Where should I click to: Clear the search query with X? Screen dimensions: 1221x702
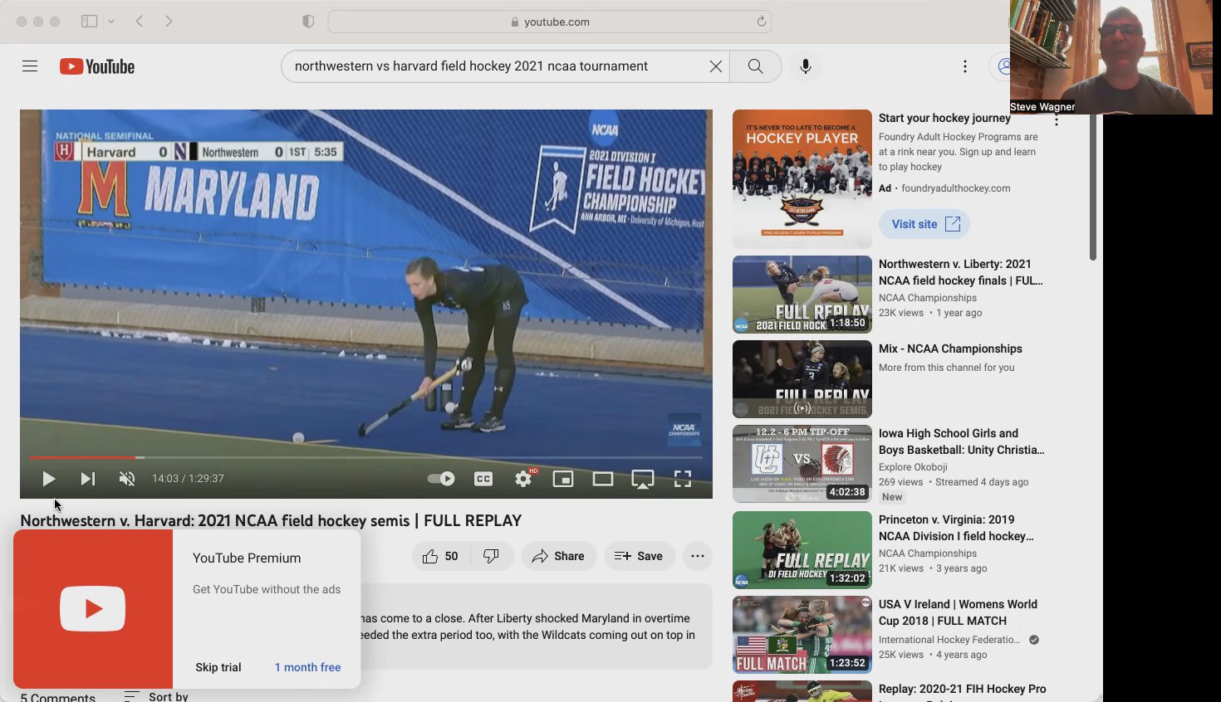(x=715, y=66)
